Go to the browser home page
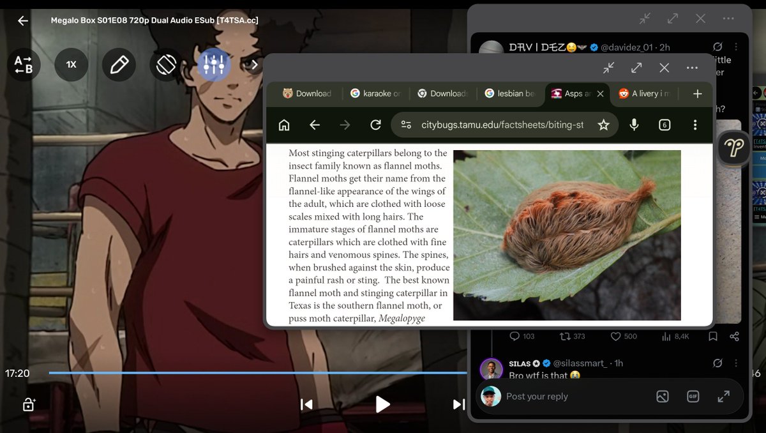 285,125
